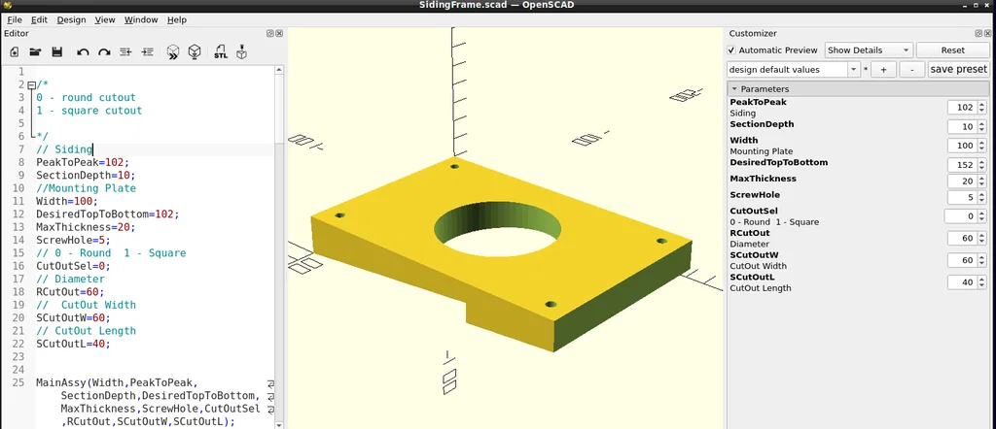Open a file via folder icon

[x=36, y=52]
